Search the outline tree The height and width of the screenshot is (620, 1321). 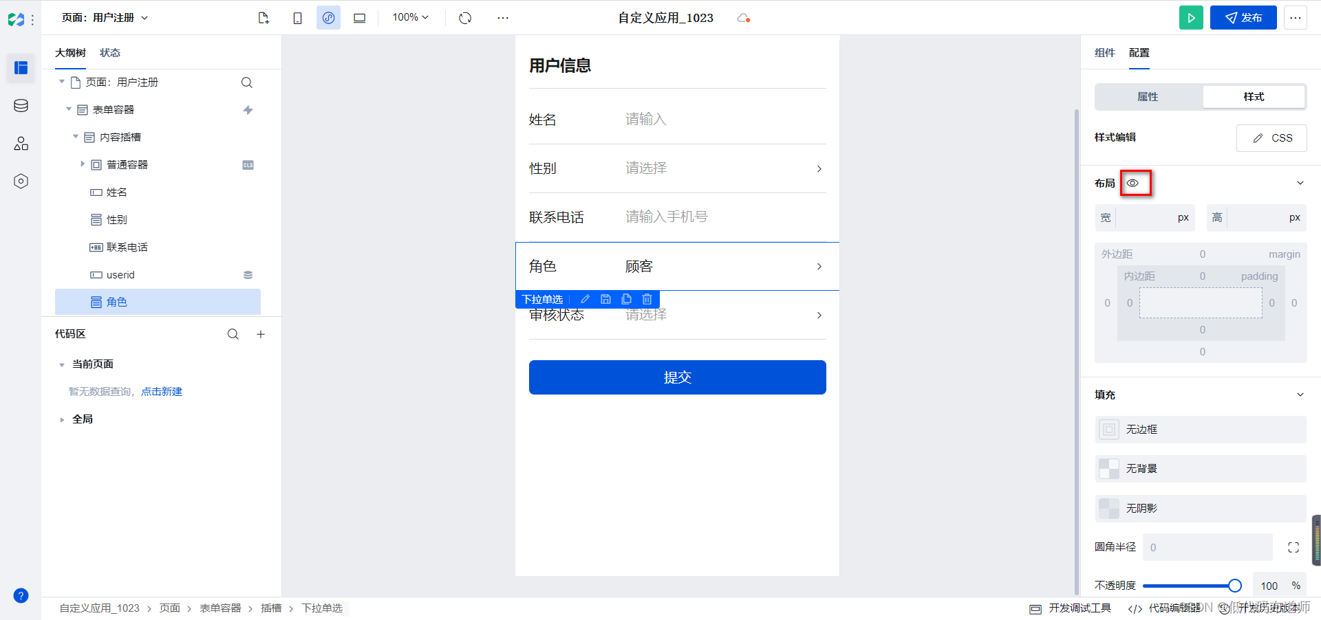pos(247,82)
